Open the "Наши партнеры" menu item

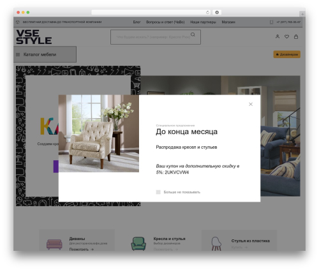[x=203, y=22]
